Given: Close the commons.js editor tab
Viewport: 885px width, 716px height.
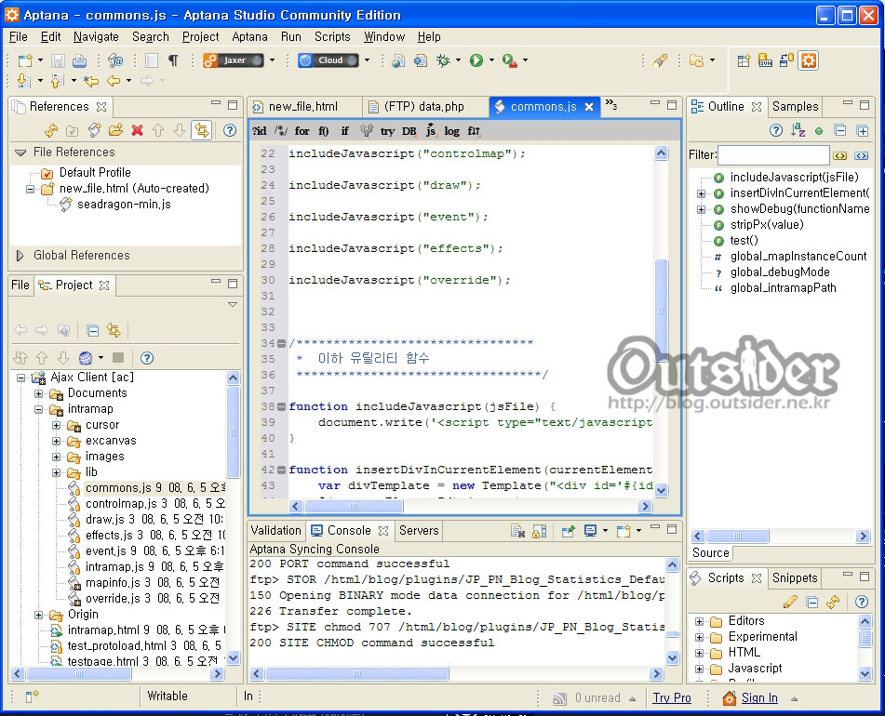Looking at the screenshot, I should coord(589,107).
